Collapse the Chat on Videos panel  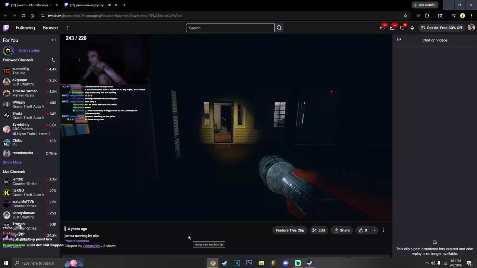(x=399, y=39)
